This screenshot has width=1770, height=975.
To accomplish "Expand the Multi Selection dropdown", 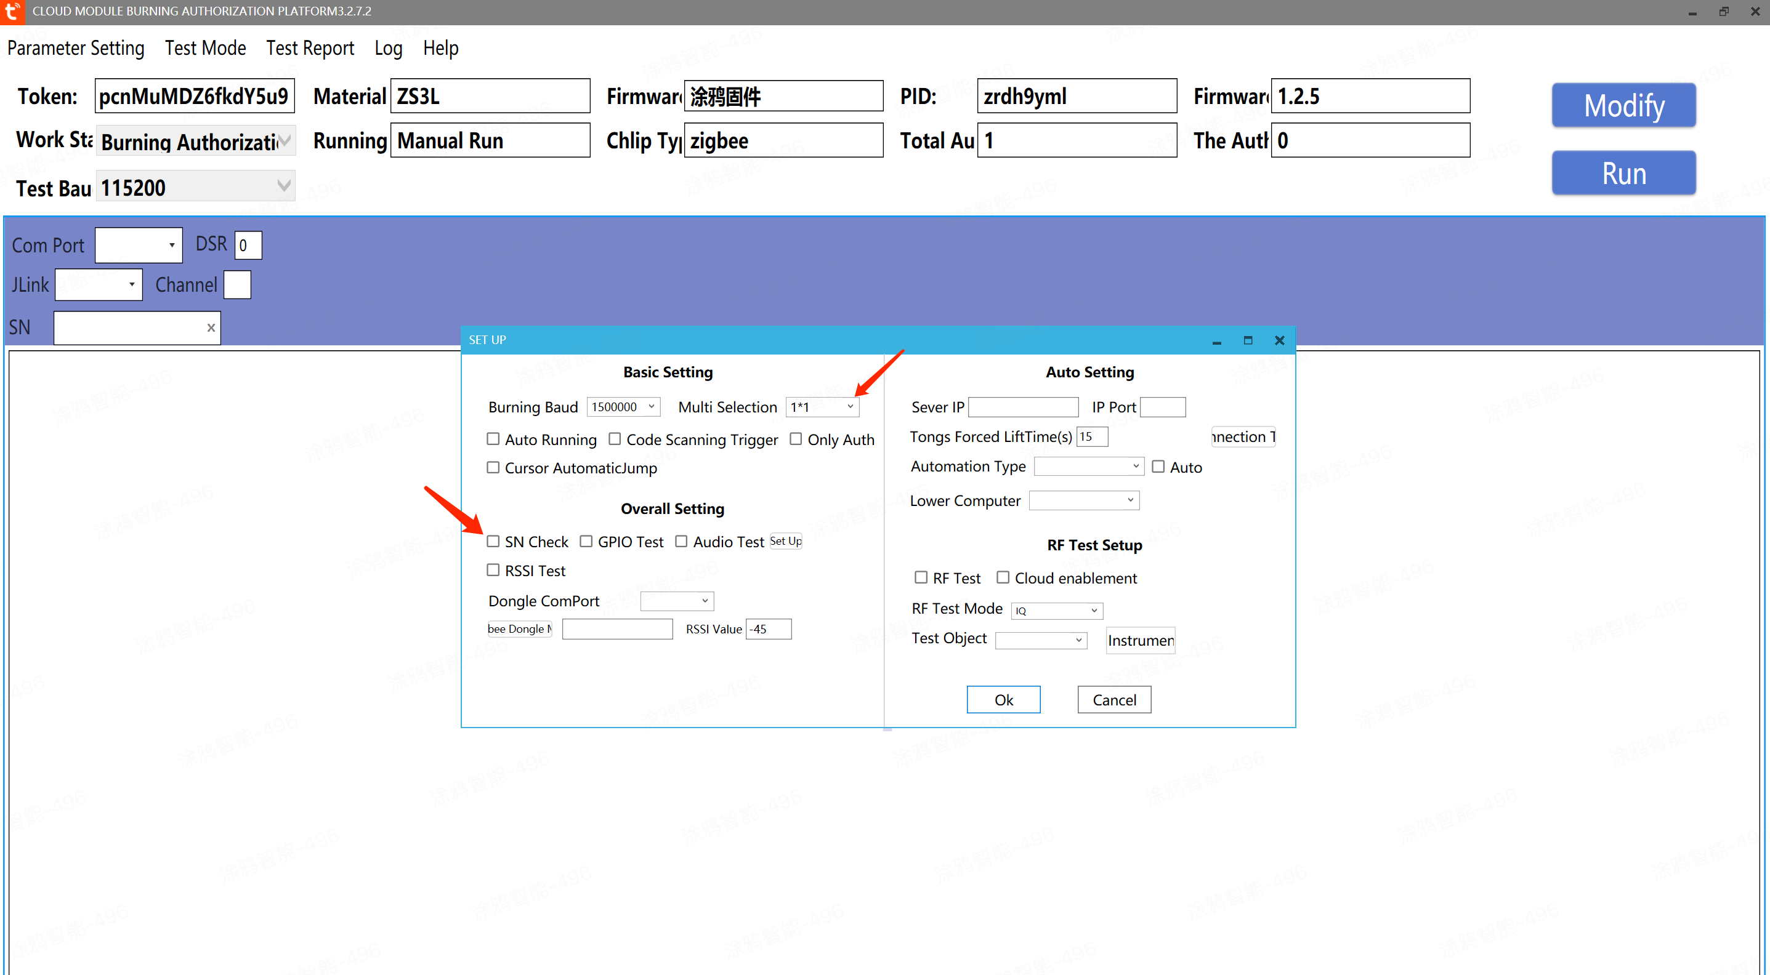I will [x=850, y=407].
